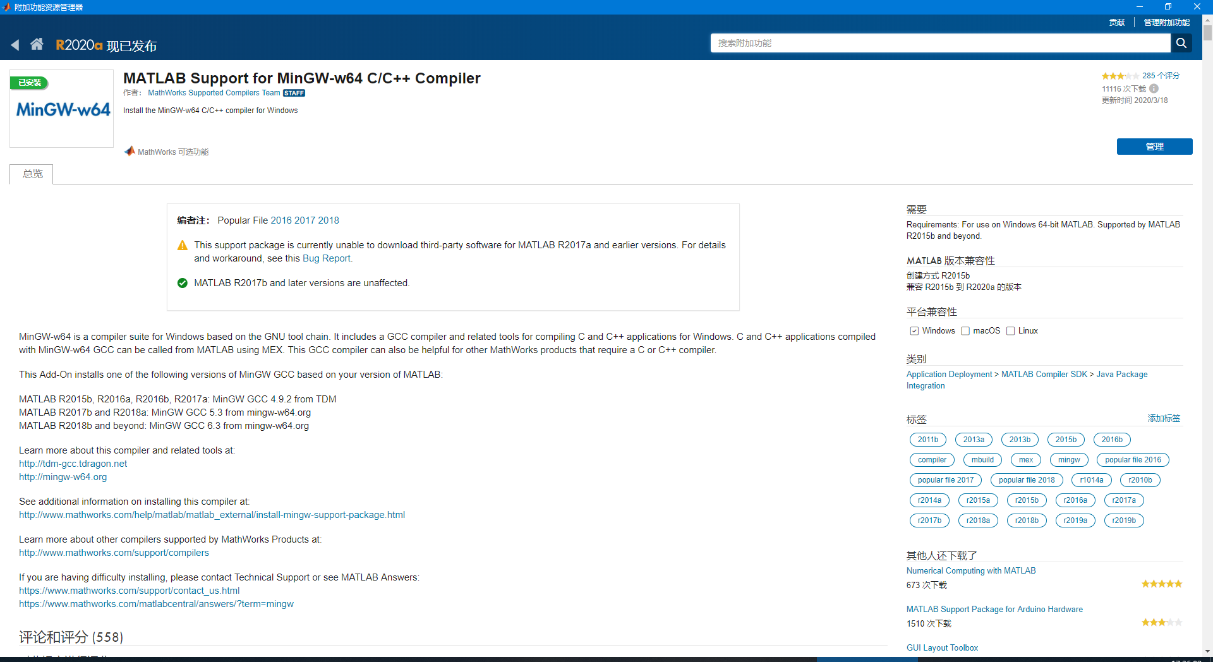
Task: Click the 管理 button
Action: tap(1154, 147)
